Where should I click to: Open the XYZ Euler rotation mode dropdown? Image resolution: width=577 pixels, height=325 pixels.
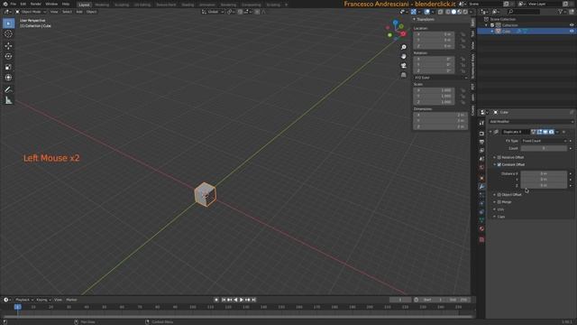pyautogui.click(x=441, y=78)
